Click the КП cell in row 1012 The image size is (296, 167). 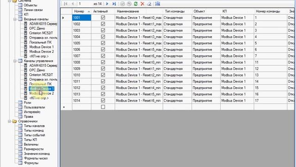coord(237,88)
